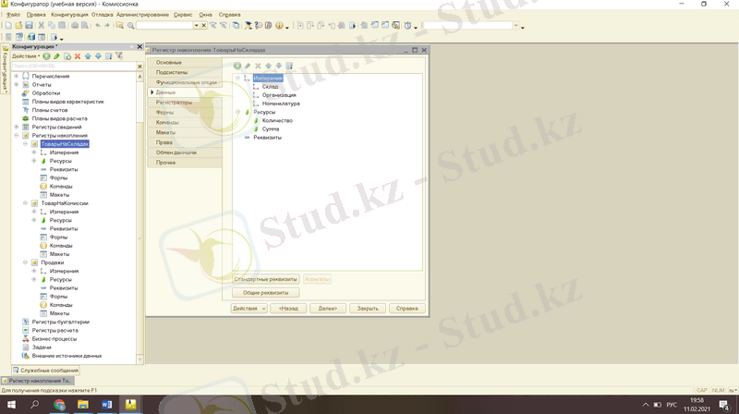
Task: Collapse the Продажи tree node
Action: [x=25, y=262]
